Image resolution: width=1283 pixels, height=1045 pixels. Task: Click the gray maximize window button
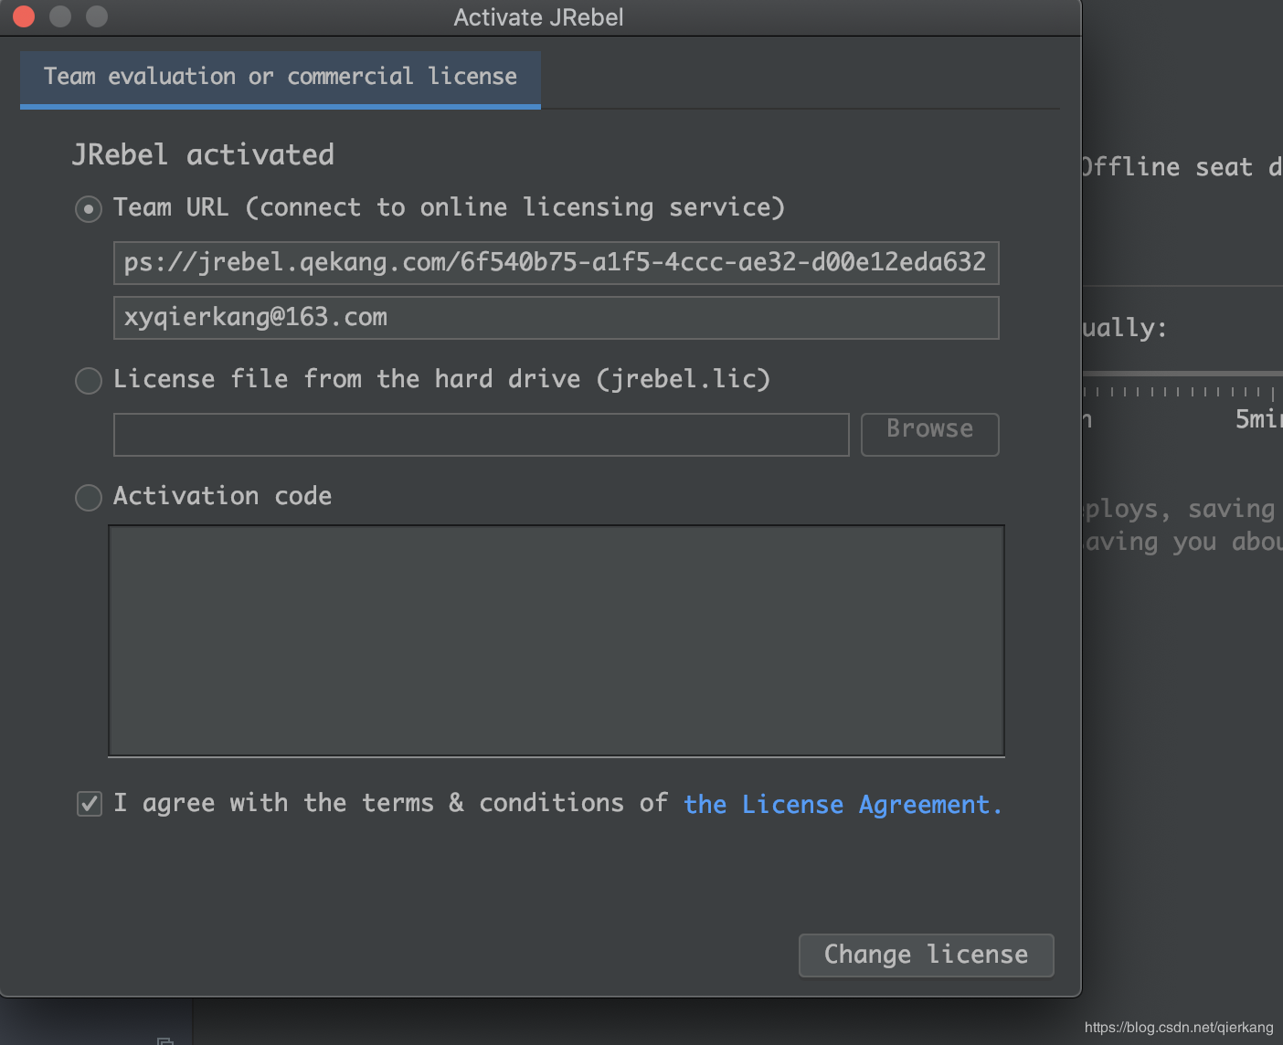click(96, 16)
